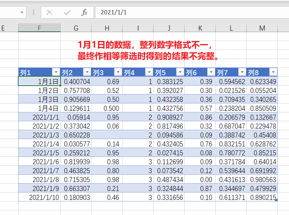Open the Name Box dropdown arrow
This screenshot has height=215, width=289.
[22, 12]
